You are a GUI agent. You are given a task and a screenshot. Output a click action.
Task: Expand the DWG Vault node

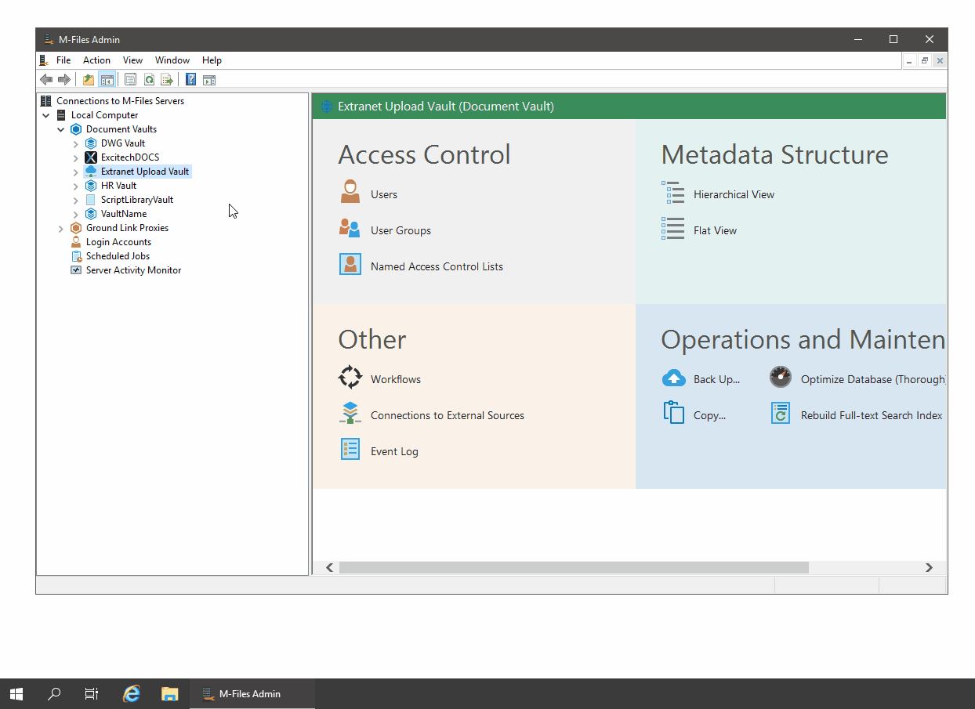[76, 143]
